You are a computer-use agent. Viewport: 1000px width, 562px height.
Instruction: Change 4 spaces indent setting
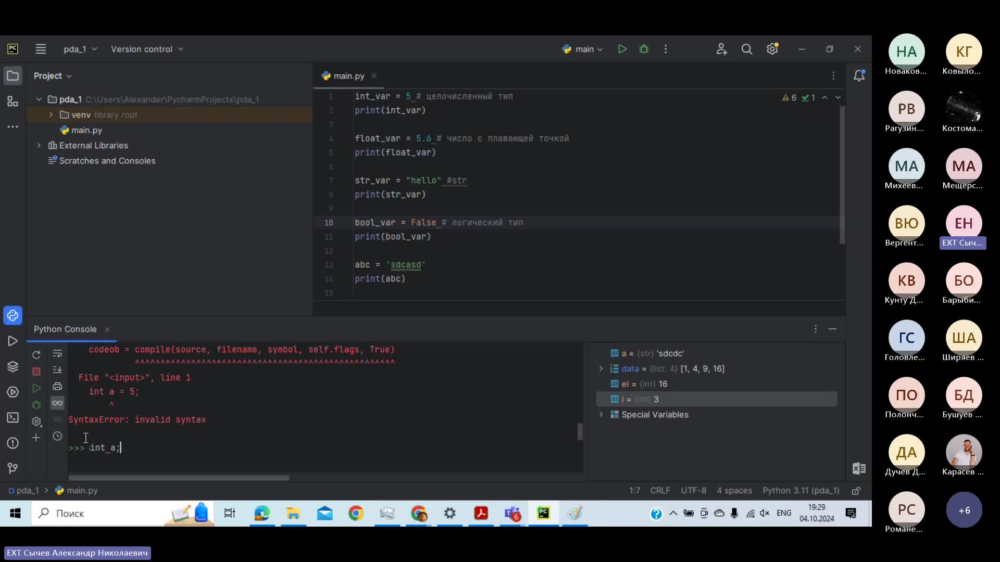coord(734,491)
